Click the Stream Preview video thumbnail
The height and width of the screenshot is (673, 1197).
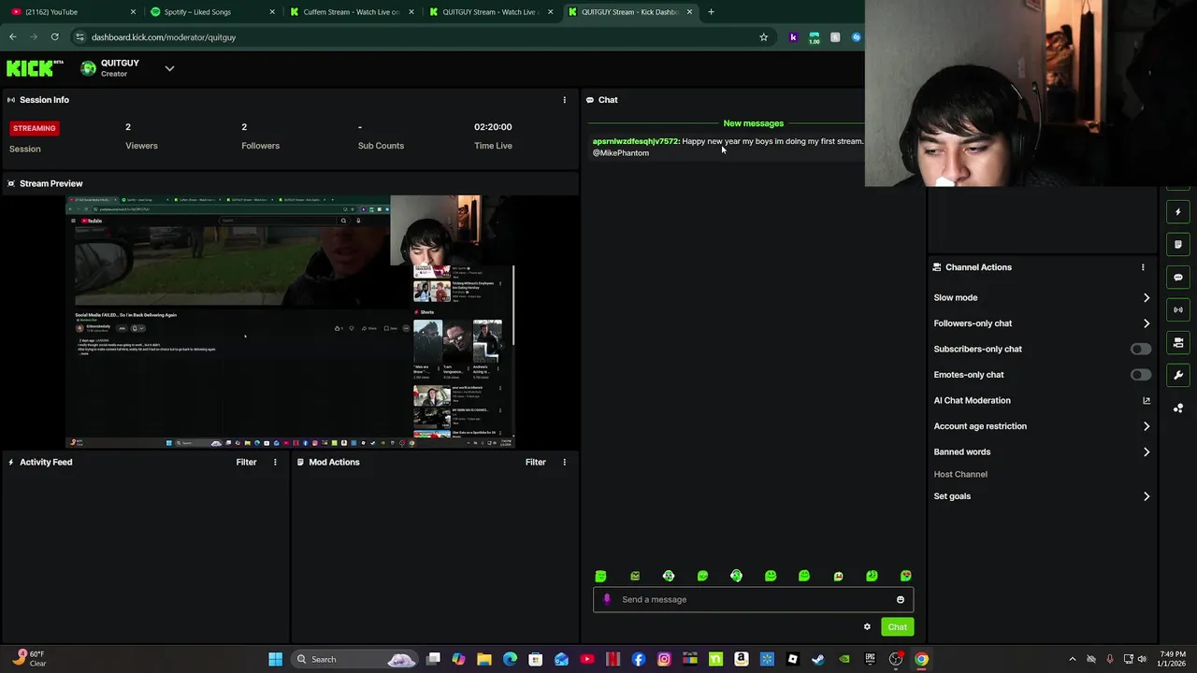290,321
